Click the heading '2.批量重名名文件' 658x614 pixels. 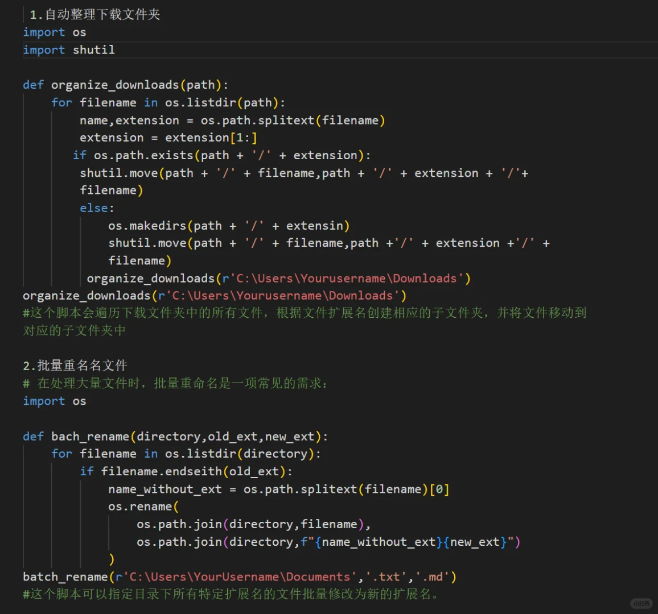pyautogui.click(x=75, y=366)
